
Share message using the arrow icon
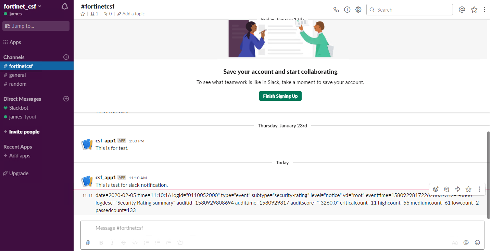click(x=457, y=189)
